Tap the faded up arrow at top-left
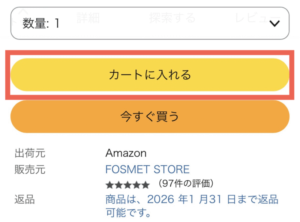 tap(23, 11)
